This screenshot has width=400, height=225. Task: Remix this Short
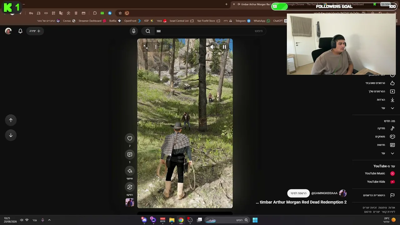[130, 187]
